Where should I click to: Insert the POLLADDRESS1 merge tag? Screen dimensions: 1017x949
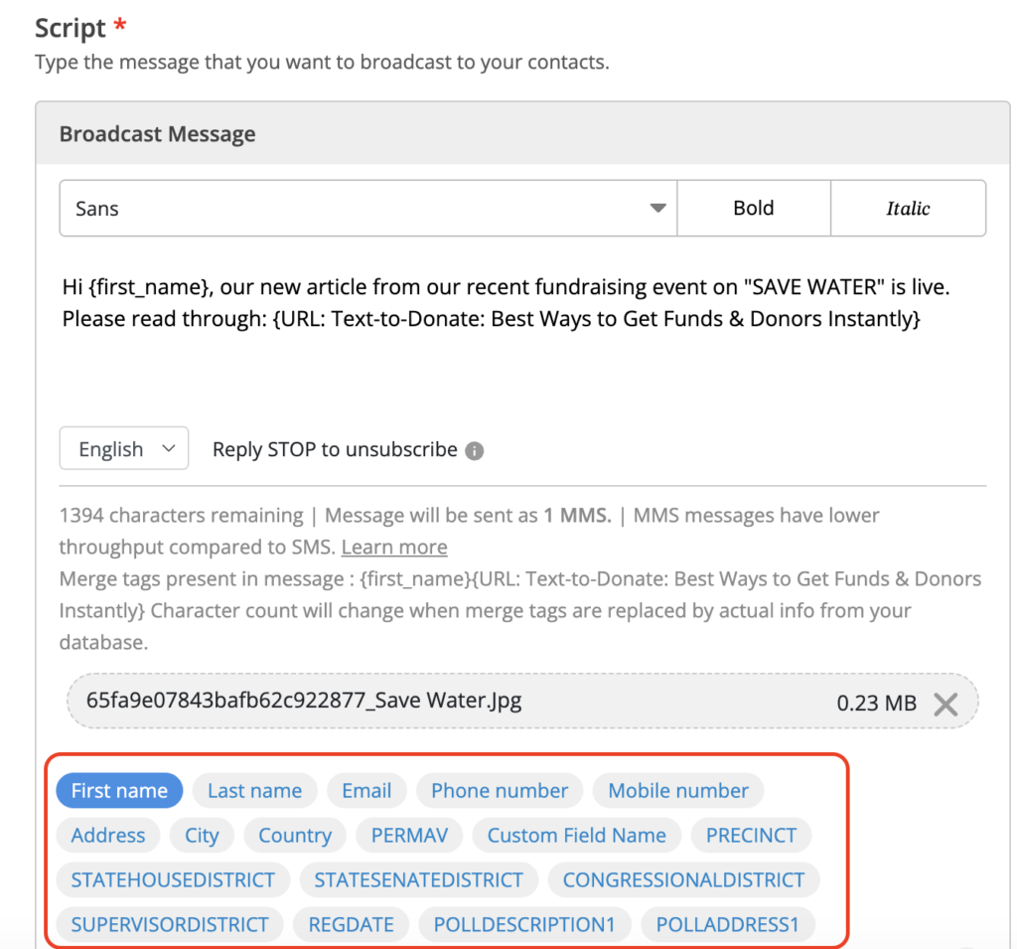pyautogui.click(x=728, y=925)
